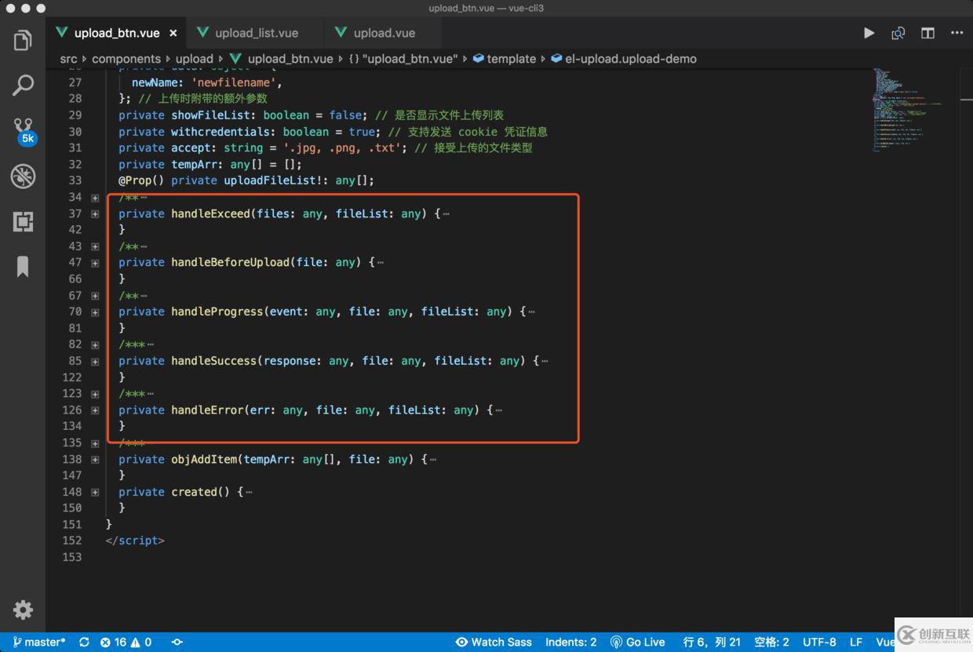Click the UTF-8 encoding selector
Viewport: 973px width, 652px height.
pyautogui.click(x=819, y=642)
